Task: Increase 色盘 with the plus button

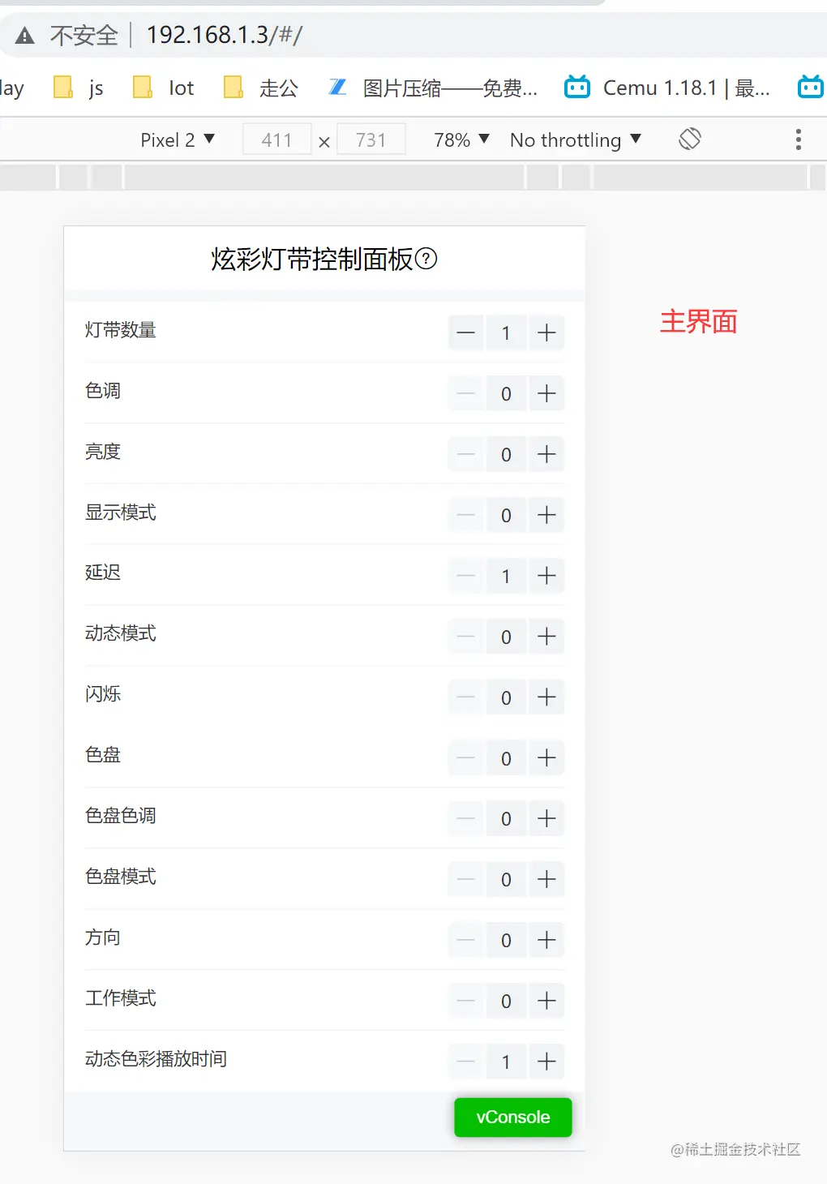Action: (x=546, y=758)
